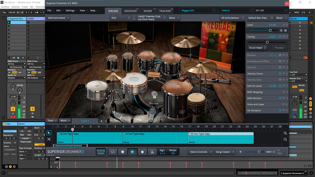Enable the Reverse effect power button
315x177 pixels.
(x=280, y=55)
